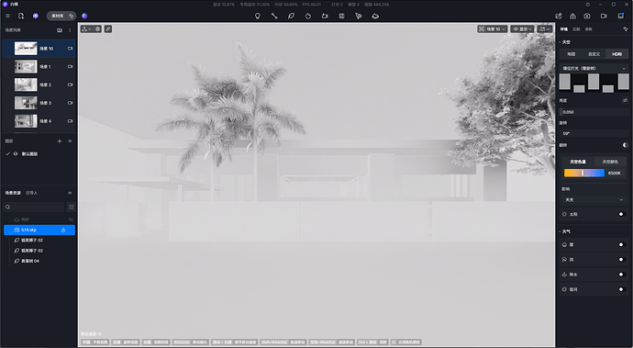Select the leaf vegetation tool
633x348 pixels.
click(x=291, y=16)
